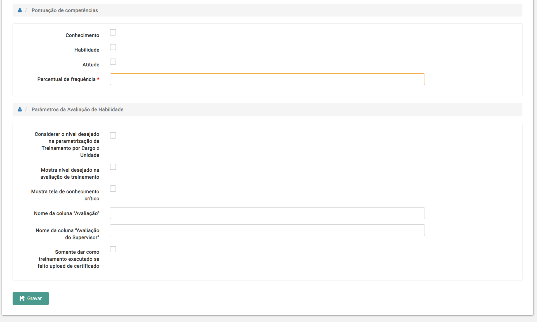Click the Atitude label text
Screen dimensions: 537x322
tap(91, 65)
